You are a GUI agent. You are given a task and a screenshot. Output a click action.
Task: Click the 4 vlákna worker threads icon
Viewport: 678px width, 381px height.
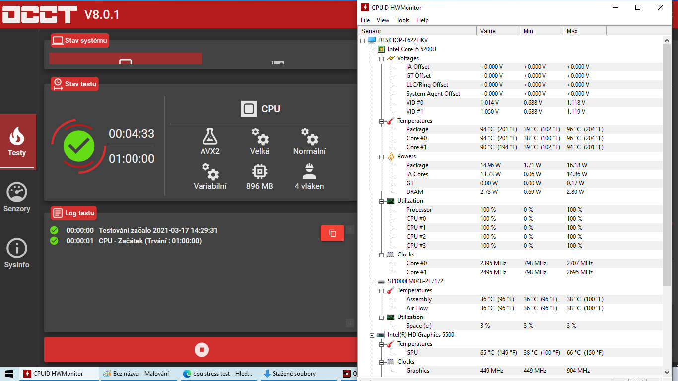[x=309, y=171]
